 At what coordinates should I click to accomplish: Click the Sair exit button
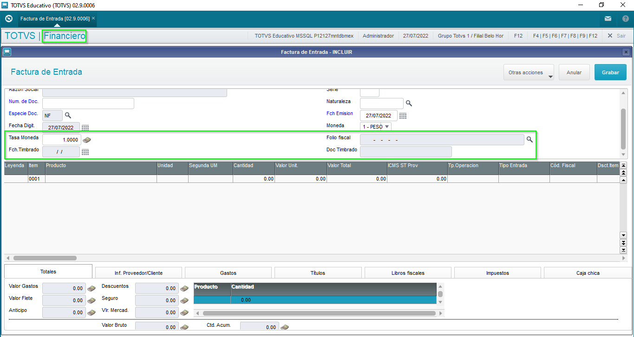(x=616, y=36)
